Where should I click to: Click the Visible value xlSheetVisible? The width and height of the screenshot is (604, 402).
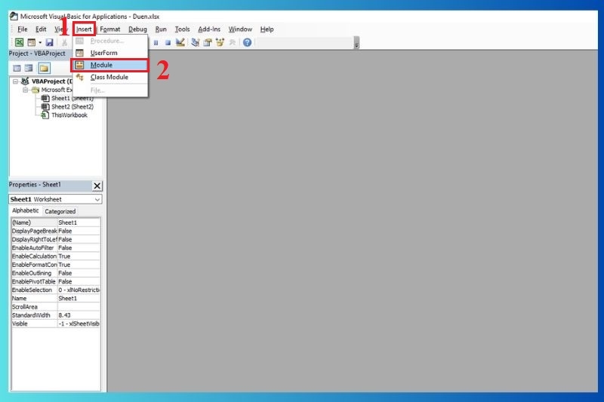[79, 324]
